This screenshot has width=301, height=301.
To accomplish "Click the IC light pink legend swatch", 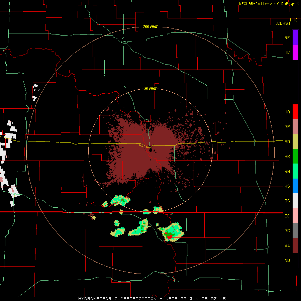I will (x=295, y=216).
